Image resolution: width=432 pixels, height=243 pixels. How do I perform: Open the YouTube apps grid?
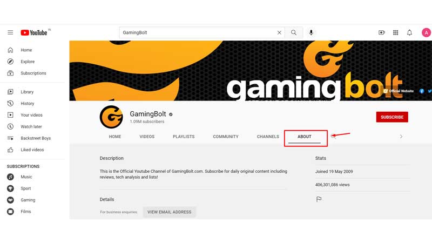(396, 32)
